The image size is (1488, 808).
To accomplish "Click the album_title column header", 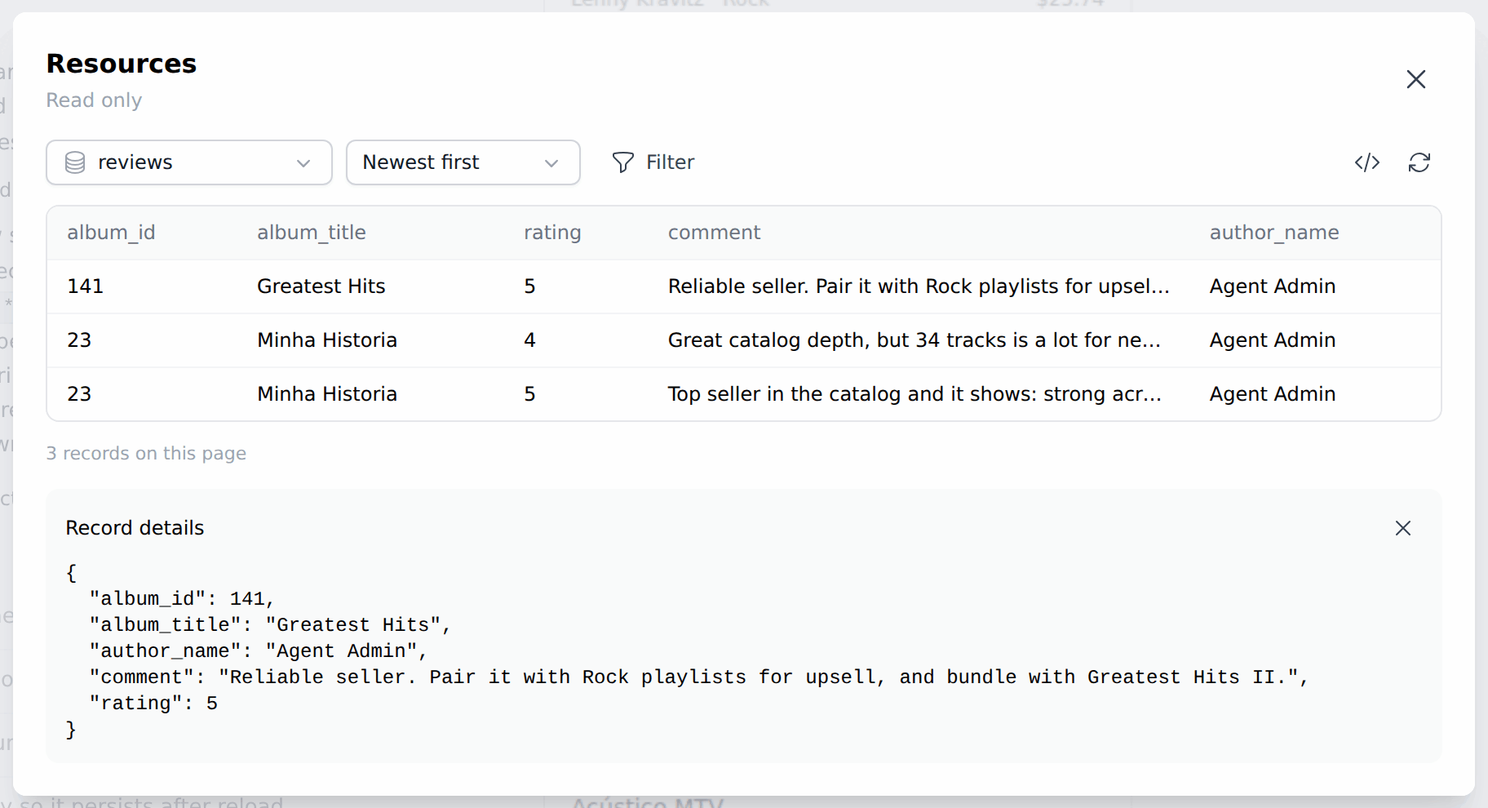I will click(x=312, y=233).
